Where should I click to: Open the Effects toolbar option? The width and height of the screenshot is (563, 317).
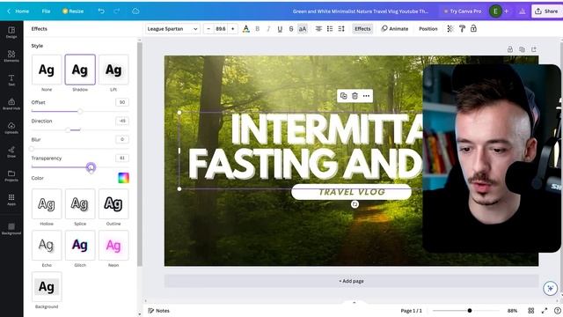(x=362, y=29)
